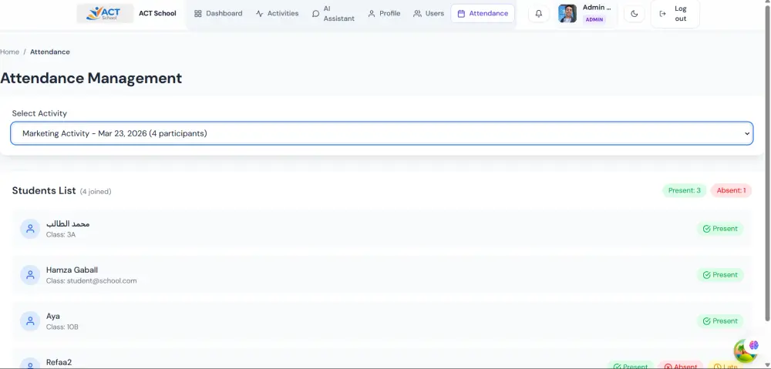Click the ADMIN role badge

pos(594,20)
